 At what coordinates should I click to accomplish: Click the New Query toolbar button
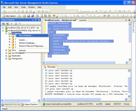click(9, 16)
